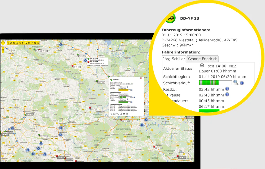Click the info icon beside 02:43 hh:mm
Viewport: 265px width, 169px height.
tap(227, 94)
